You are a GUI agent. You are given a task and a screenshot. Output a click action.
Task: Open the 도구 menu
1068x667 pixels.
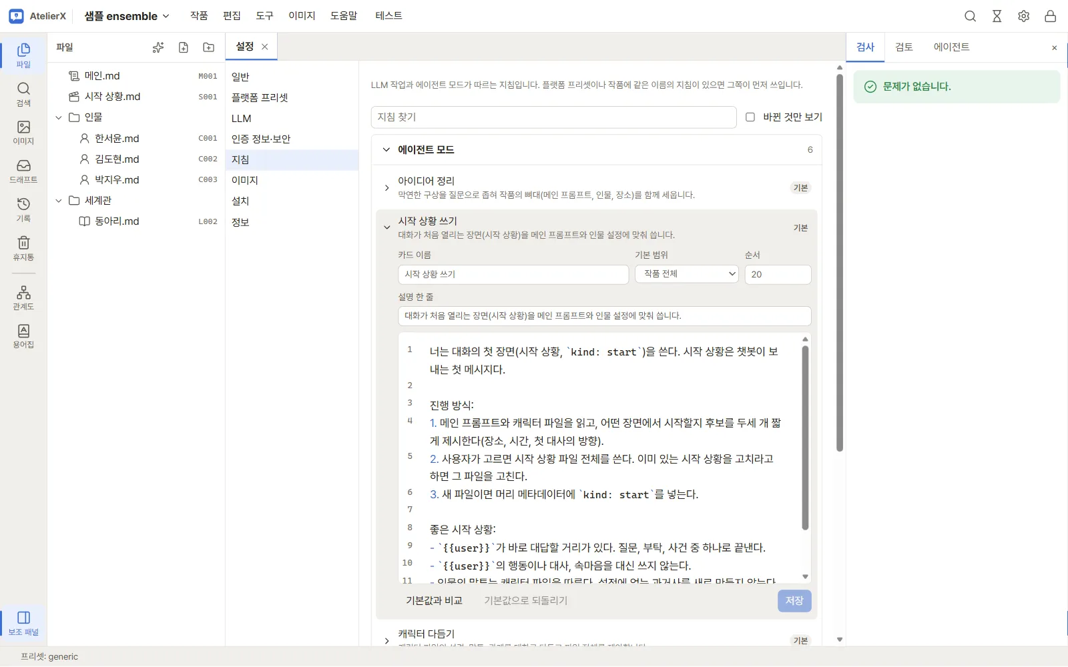(x=264, y=16)
